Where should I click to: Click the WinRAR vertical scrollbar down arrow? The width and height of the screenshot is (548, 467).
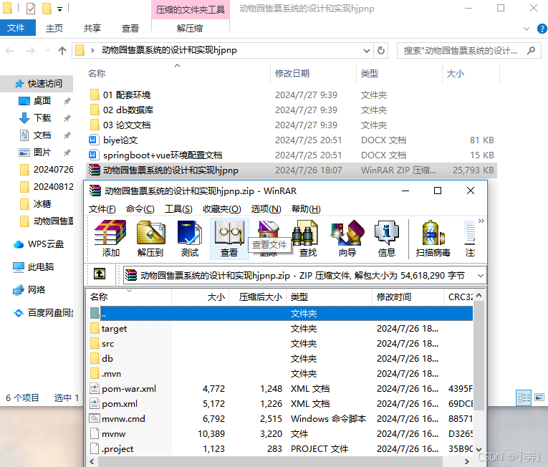point(479,450)
